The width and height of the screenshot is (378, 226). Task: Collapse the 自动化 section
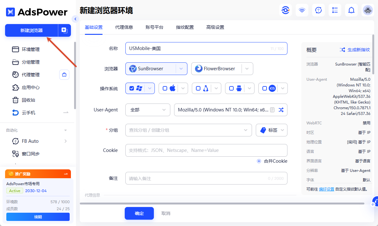click(65, 130)
